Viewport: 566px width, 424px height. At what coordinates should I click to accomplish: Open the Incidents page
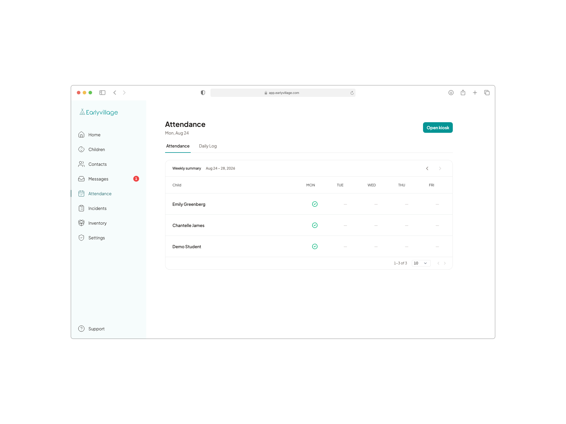(108, 208)
